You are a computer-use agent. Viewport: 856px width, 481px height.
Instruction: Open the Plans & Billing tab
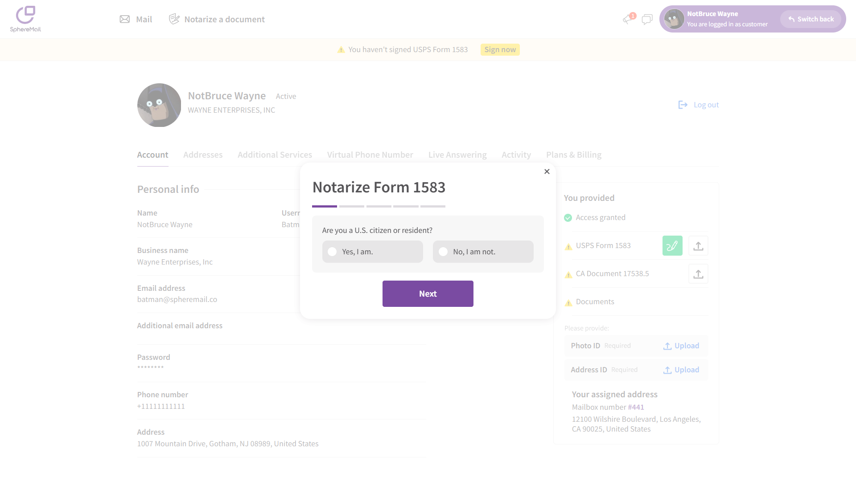(x=574, y=155)
